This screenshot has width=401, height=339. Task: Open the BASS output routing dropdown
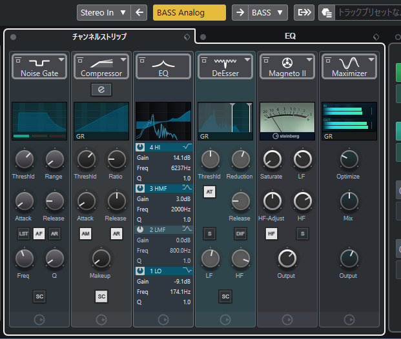(x=268, y=12)
